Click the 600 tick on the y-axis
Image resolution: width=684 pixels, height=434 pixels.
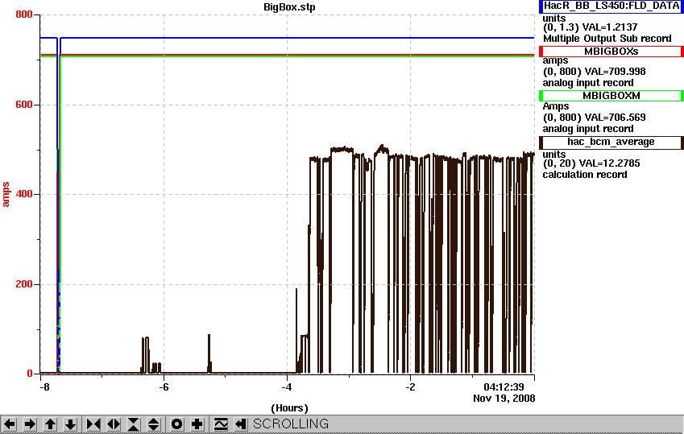pos(24,105)
